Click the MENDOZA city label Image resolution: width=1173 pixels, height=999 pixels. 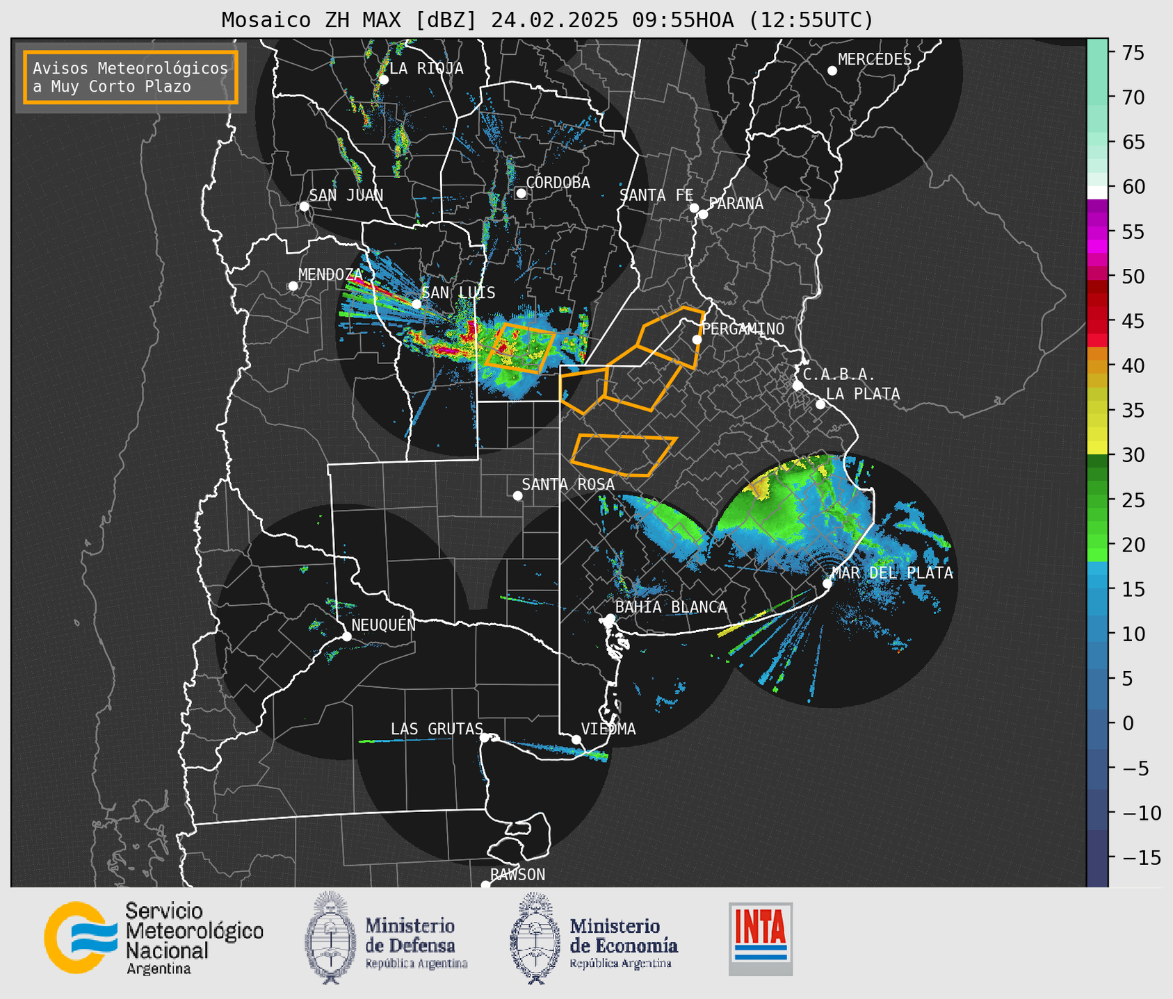pyautogui.click(x=330, y=275)
